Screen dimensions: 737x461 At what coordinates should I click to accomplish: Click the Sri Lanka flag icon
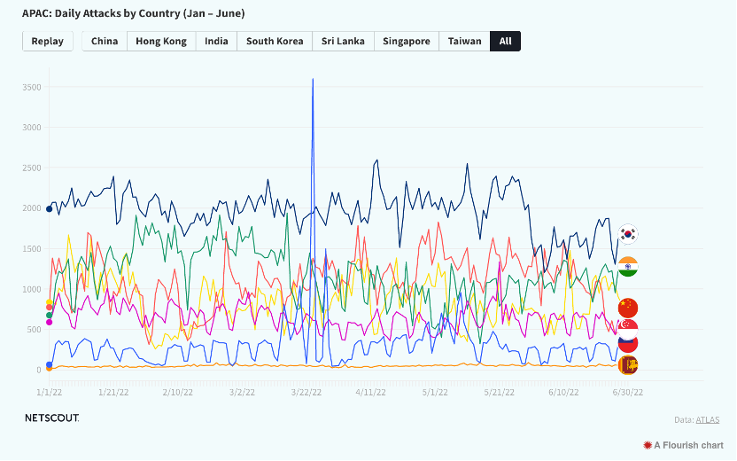pyautogui.click(x=628, y=364)
